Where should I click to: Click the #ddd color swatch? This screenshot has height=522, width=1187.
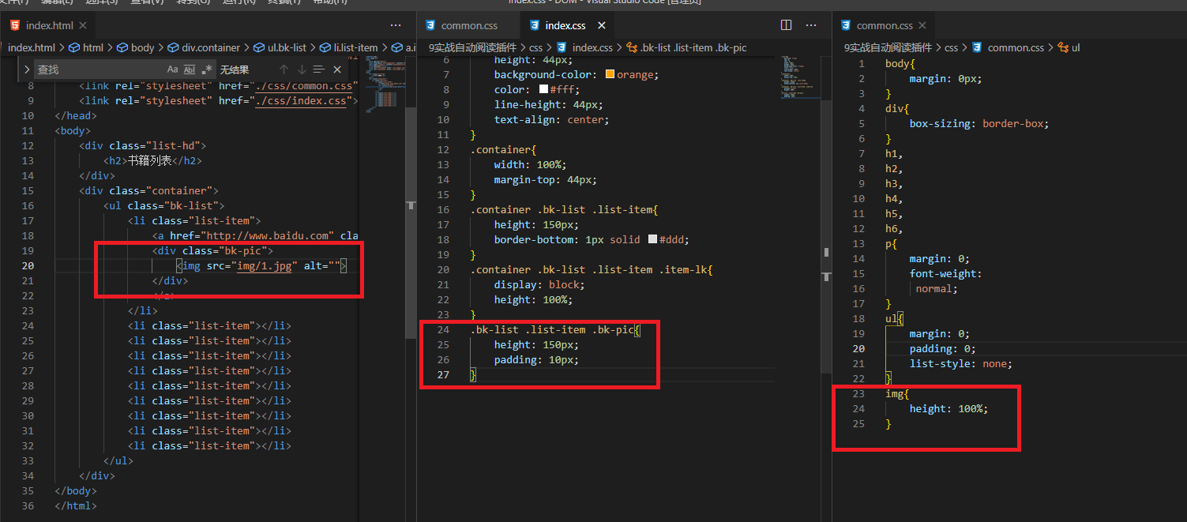[652, 239]
